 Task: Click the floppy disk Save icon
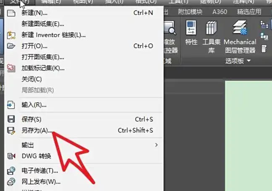(11, 119)
